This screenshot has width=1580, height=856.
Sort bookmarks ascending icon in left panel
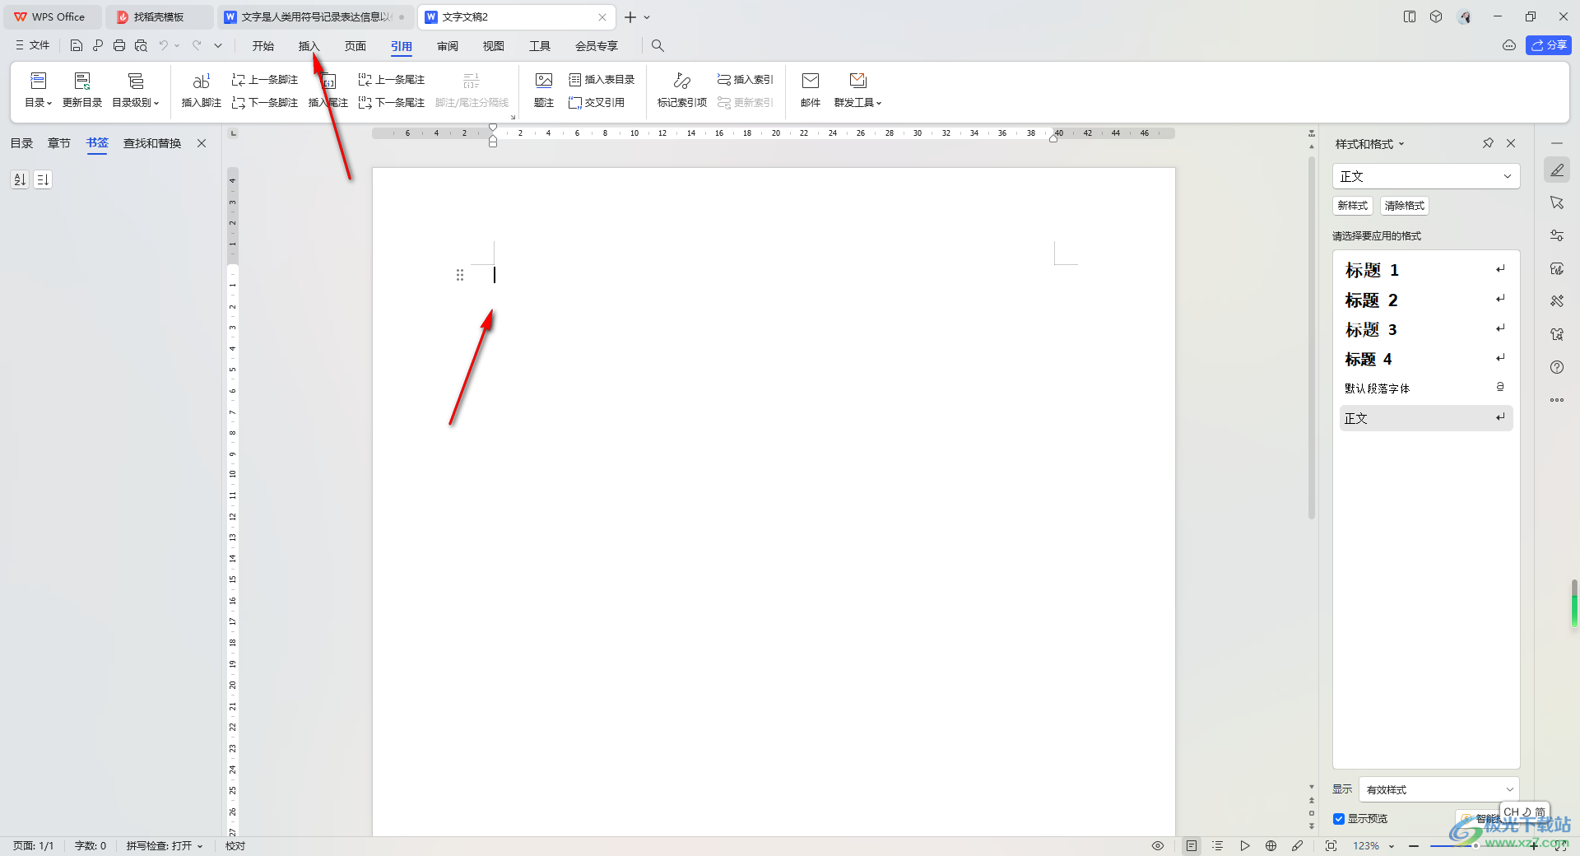(20, 179)
